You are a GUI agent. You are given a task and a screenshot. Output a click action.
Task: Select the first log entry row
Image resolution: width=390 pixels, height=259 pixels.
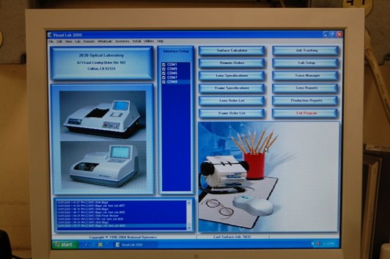(121, 203)
